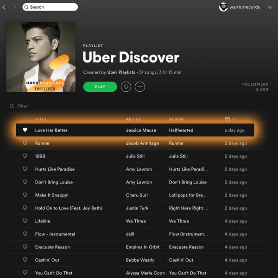
Task: Expand the user account dropdown chevron
Action: point(270,7)
